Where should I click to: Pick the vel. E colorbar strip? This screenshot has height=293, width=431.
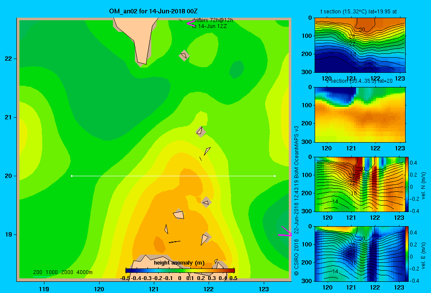pos(407,254)
